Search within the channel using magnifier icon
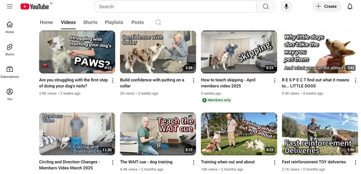 coord(158,22)
